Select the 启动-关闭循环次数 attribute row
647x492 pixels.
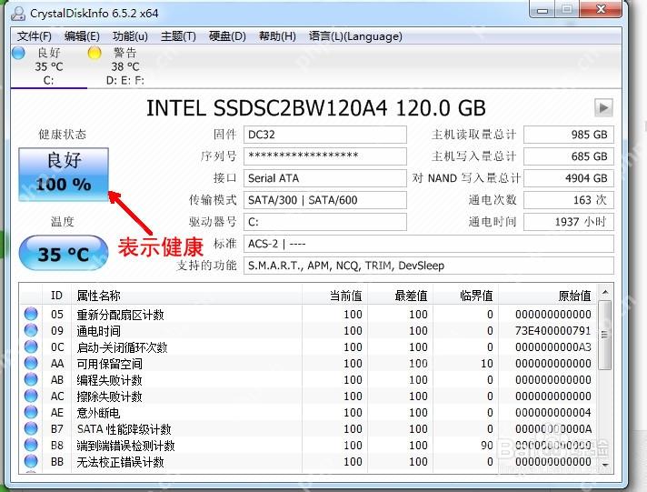pyautogui.click(x=309, y=347)
